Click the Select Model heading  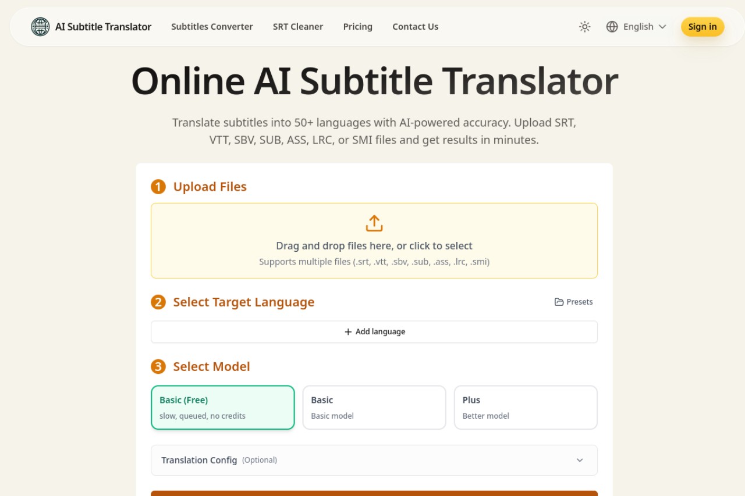[x=212, y=366]
